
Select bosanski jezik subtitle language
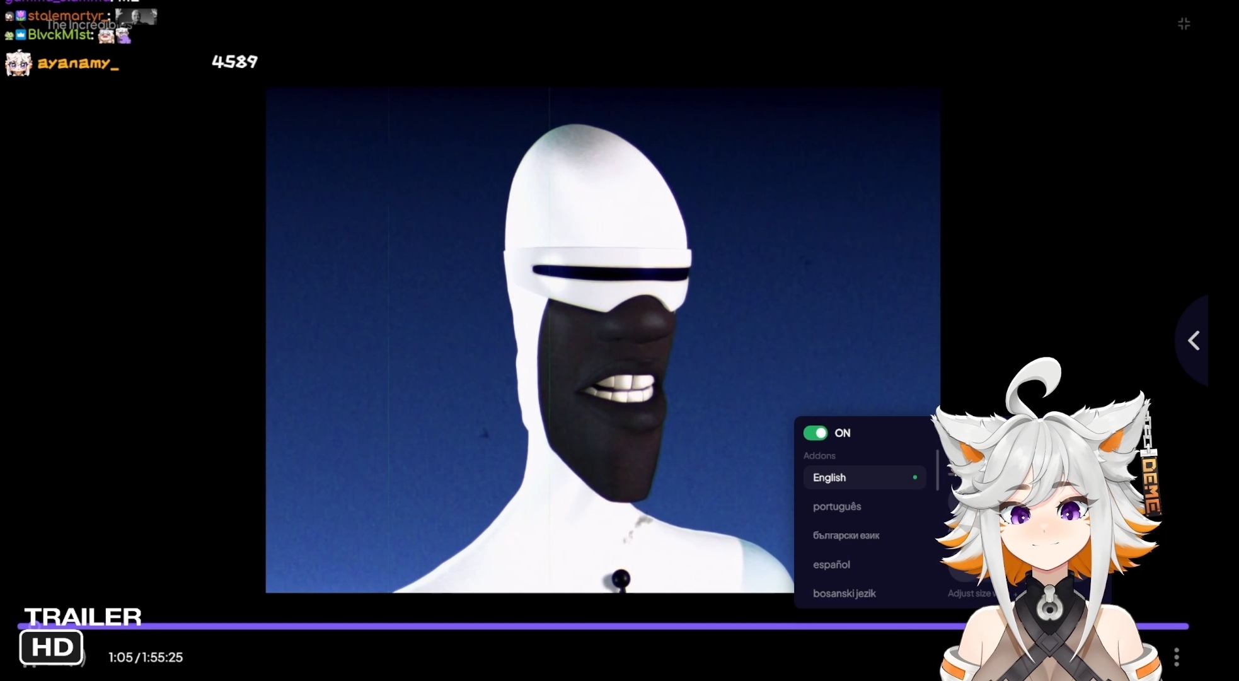click(x=864, y=593)
